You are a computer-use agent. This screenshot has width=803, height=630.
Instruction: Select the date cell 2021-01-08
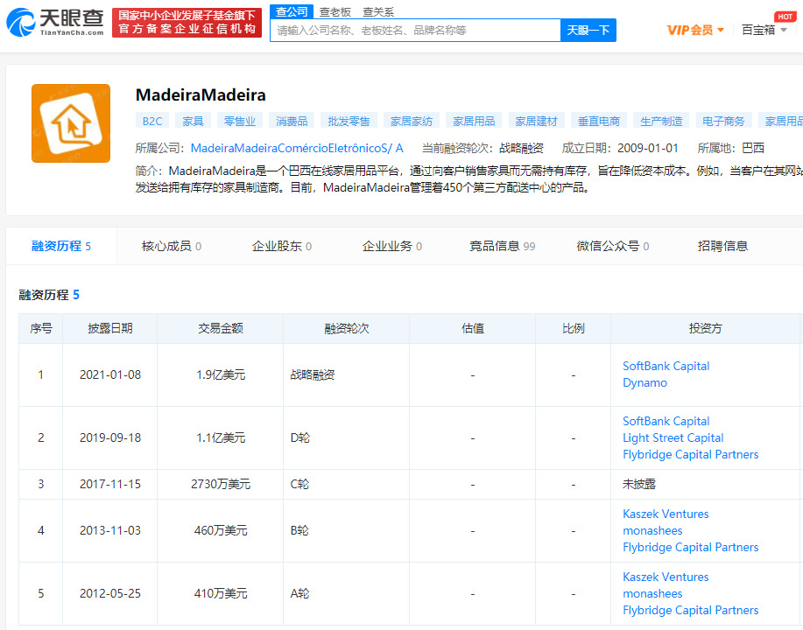click(110, 374)
